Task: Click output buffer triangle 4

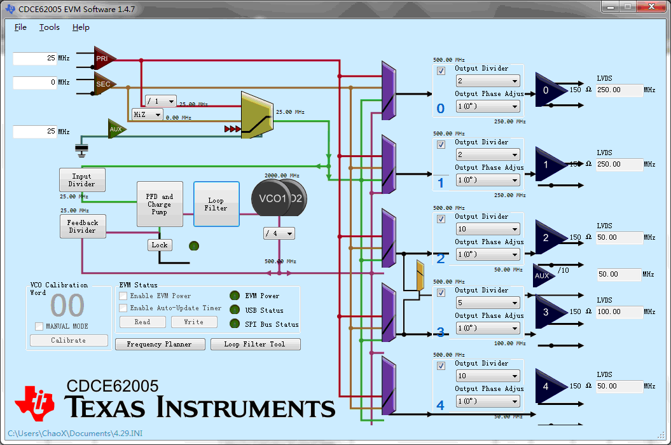Action: [x=550, y=386]
